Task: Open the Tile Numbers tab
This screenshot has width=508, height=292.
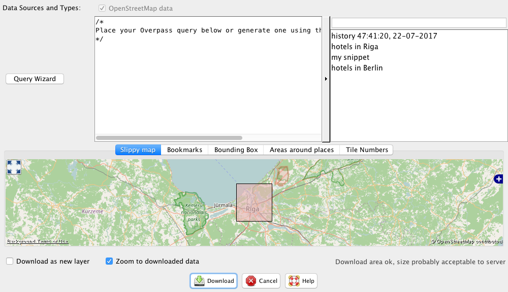Action: point(367,150)
